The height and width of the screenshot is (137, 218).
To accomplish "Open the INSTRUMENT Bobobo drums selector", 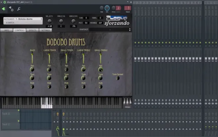I will click(x=23, y=19).
